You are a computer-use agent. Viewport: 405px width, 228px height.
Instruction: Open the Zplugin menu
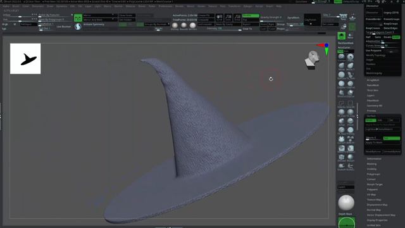coord(247,6)
